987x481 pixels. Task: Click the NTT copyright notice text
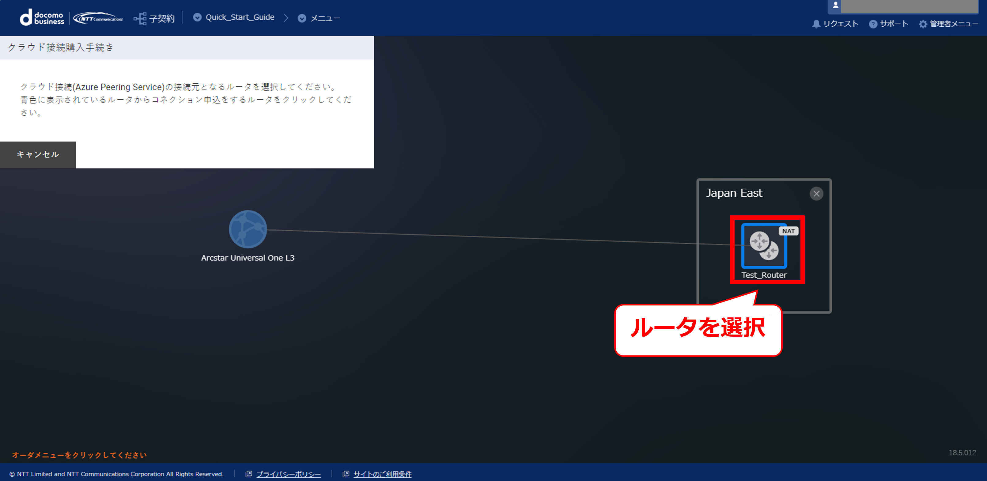[x=116, y=474]
